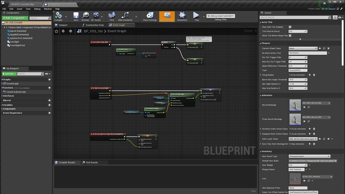Image resolution: width=345 pixels, height=194 pixels.
Task: Reset Item Weight to default value
Action: [309, 165]
